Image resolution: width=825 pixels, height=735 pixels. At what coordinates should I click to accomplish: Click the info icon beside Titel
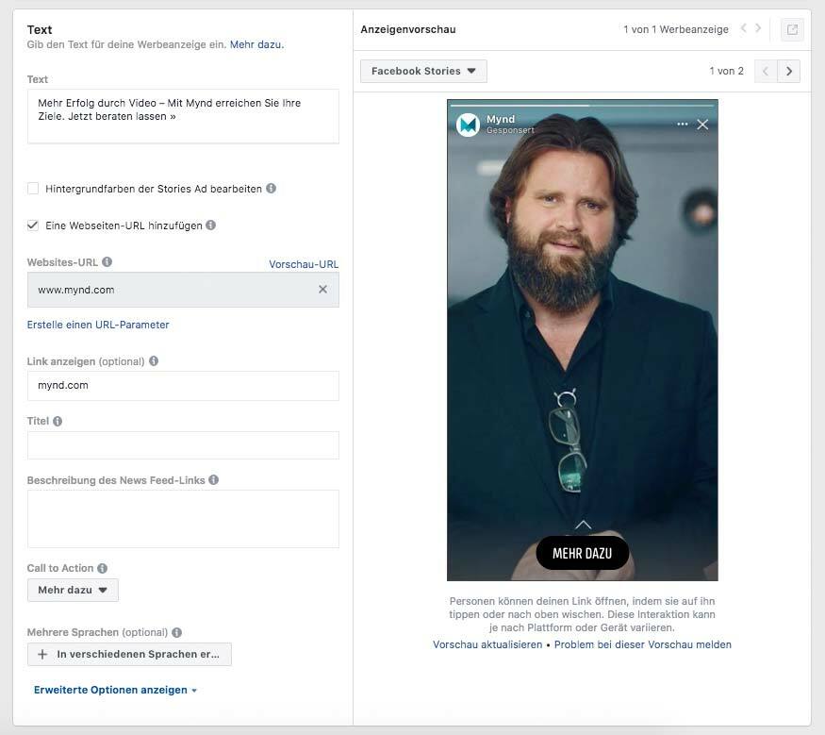click(57, 421)
